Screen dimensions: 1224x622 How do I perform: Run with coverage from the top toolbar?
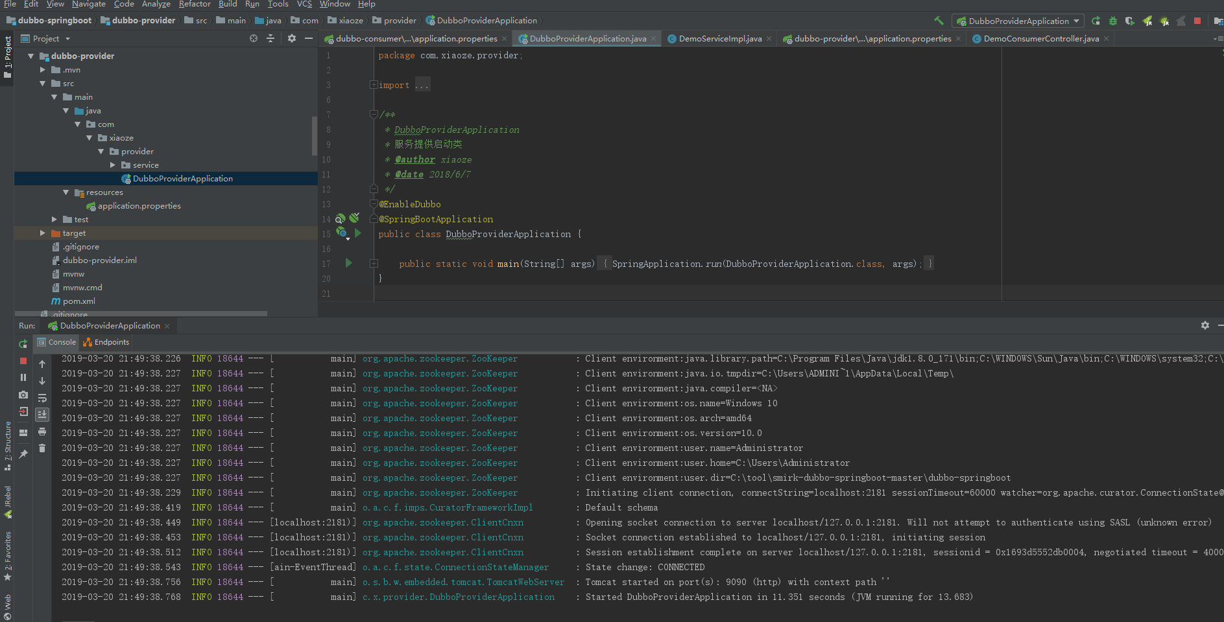(1130, 21)
